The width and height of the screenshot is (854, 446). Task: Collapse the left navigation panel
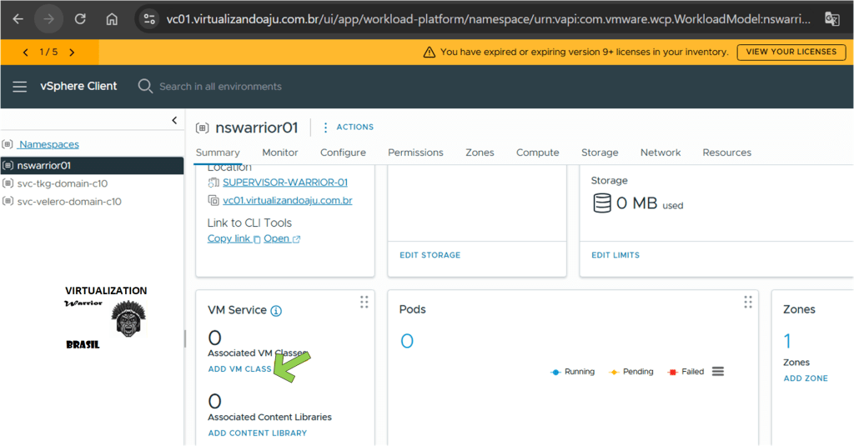(x=174, y=121)
